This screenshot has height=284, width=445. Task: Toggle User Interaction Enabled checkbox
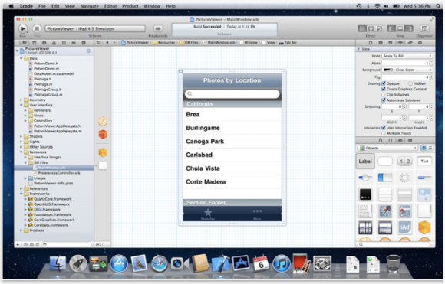(x=384, y=128)
